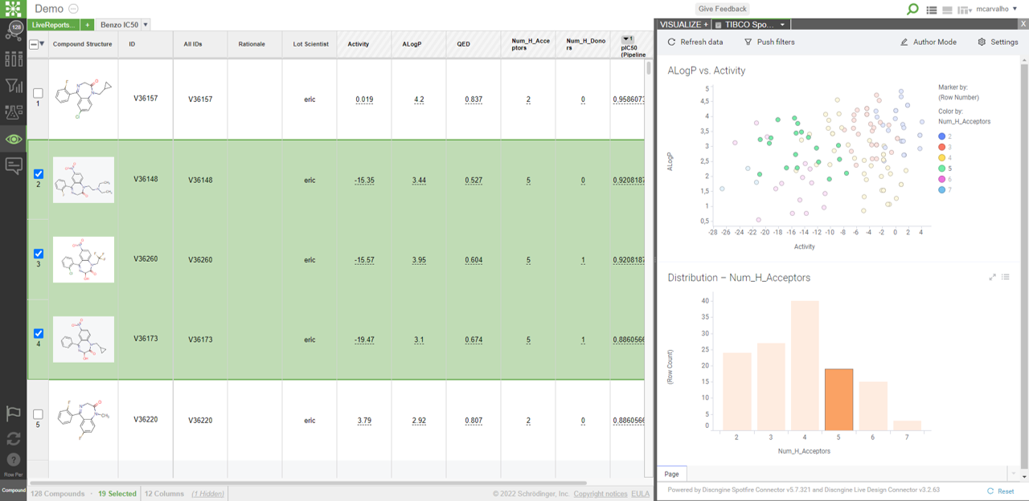Open the eye-shaped Visualize sidebar icon
The width and height of the screenshot is (1029, 501).
point(14,139)
